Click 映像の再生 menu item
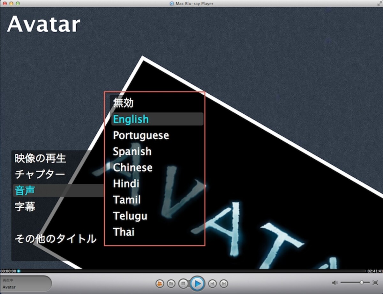383x294 pixels. coord(41,158)
